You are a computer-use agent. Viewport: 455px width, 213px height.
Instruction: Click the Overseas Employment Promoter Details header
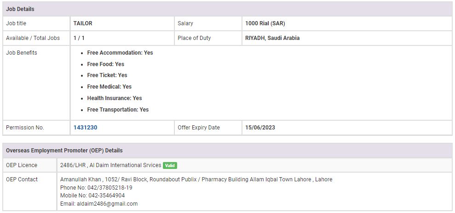coord(64,151)
